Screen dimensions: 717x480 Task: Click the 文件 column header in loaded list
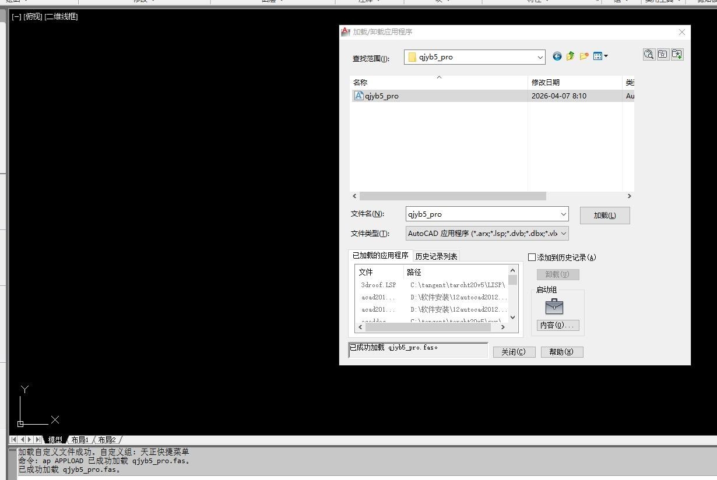(379, 272)
